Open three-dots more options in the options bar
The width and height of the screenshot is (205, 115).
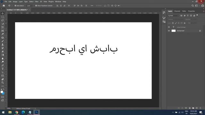(92, 6)
